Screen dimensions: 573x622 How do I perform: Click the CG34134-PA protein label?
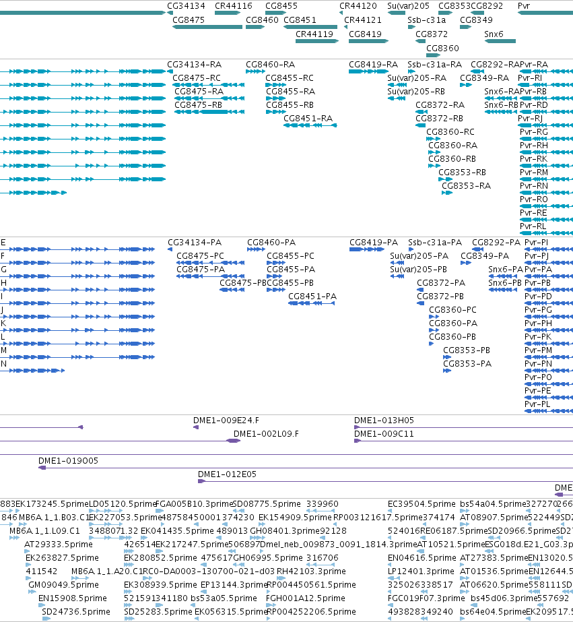tap(195, 243)
